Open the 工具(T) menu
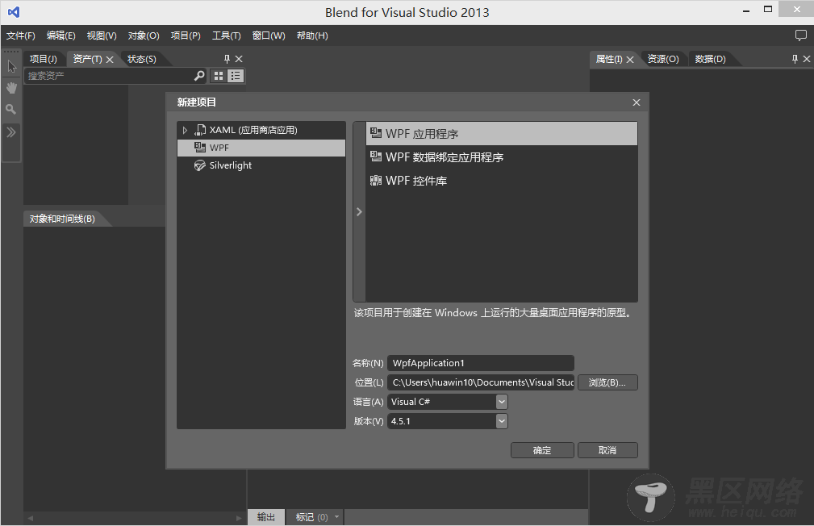 [x=227, y=35]
